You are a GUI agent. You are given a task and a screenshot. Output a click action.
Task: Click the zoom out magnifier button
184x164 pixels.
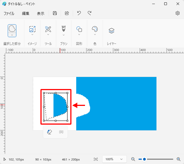tap(133, 159)
